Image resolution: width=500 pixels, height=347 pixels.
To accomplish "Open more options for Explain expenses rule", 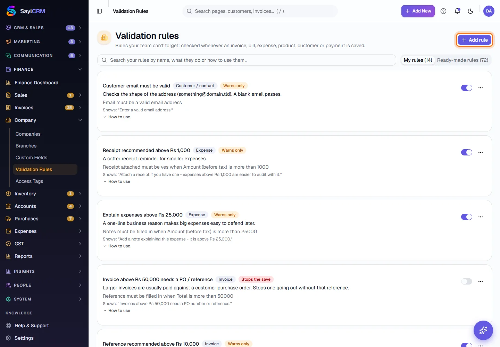I will (x=481, y=217).
